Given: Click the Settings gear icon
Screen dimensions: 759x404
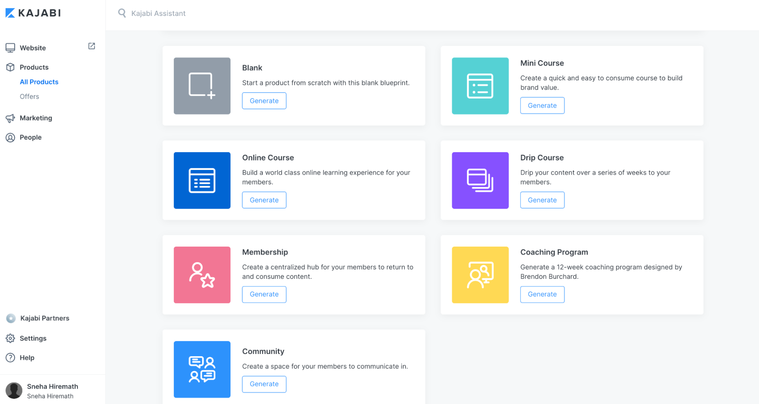Looking at the screenshot, I should (10, 338).
